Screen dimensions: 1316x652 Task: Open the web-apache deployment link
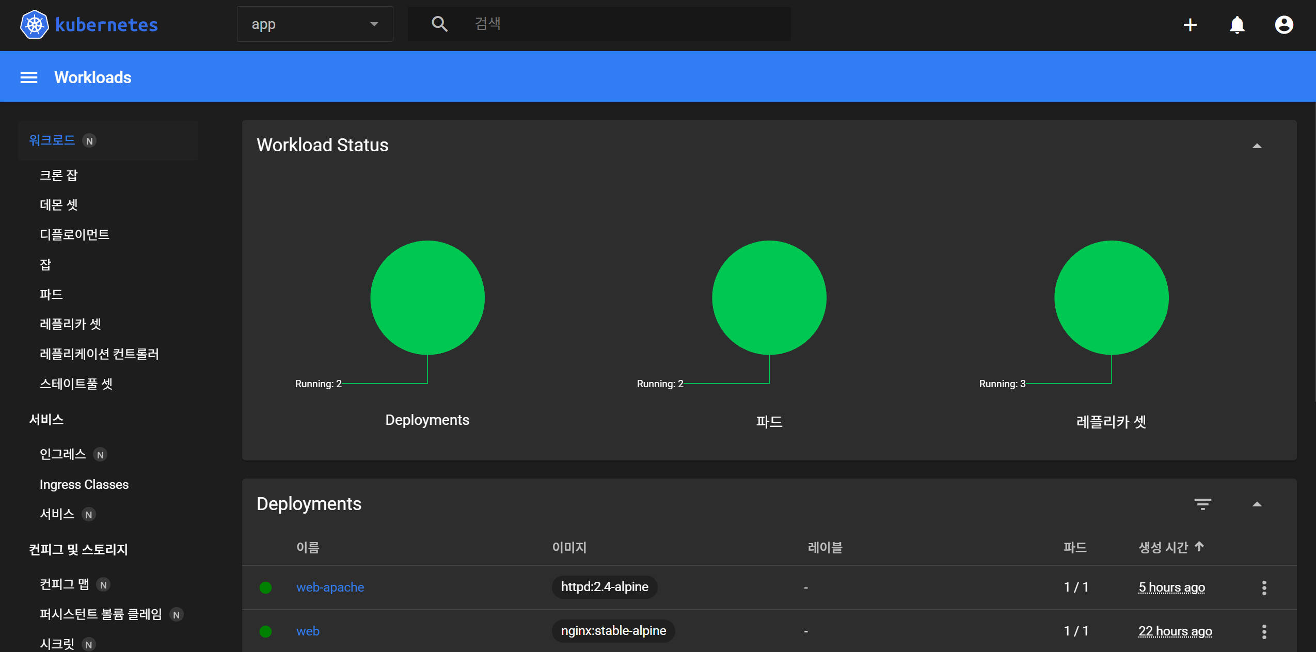[x=330, y=587]
